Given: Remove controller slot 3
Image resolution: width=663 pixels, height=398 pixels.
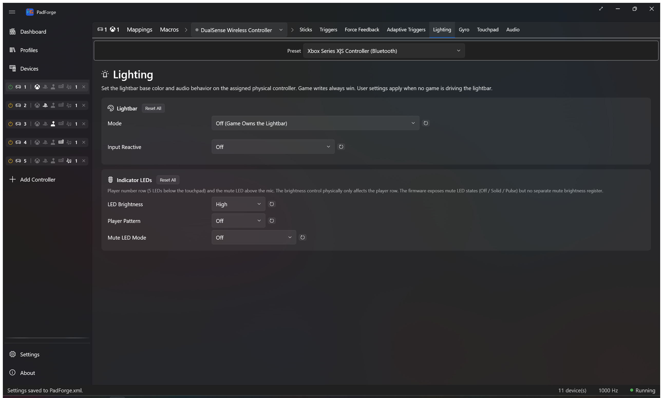Looking at the screenshot, I should (x=84, y=124).
